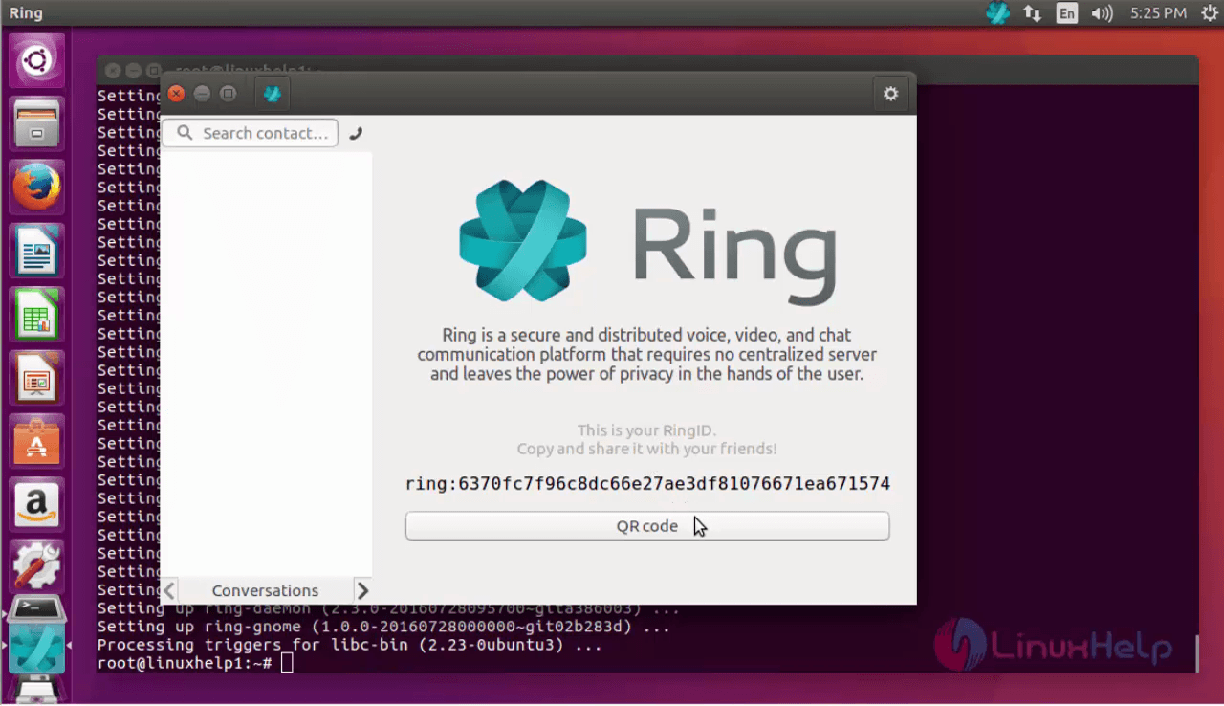Launch LibreOffice Calc from launcher
This screenshot has width=1224, height=706.
coord(36,314)
